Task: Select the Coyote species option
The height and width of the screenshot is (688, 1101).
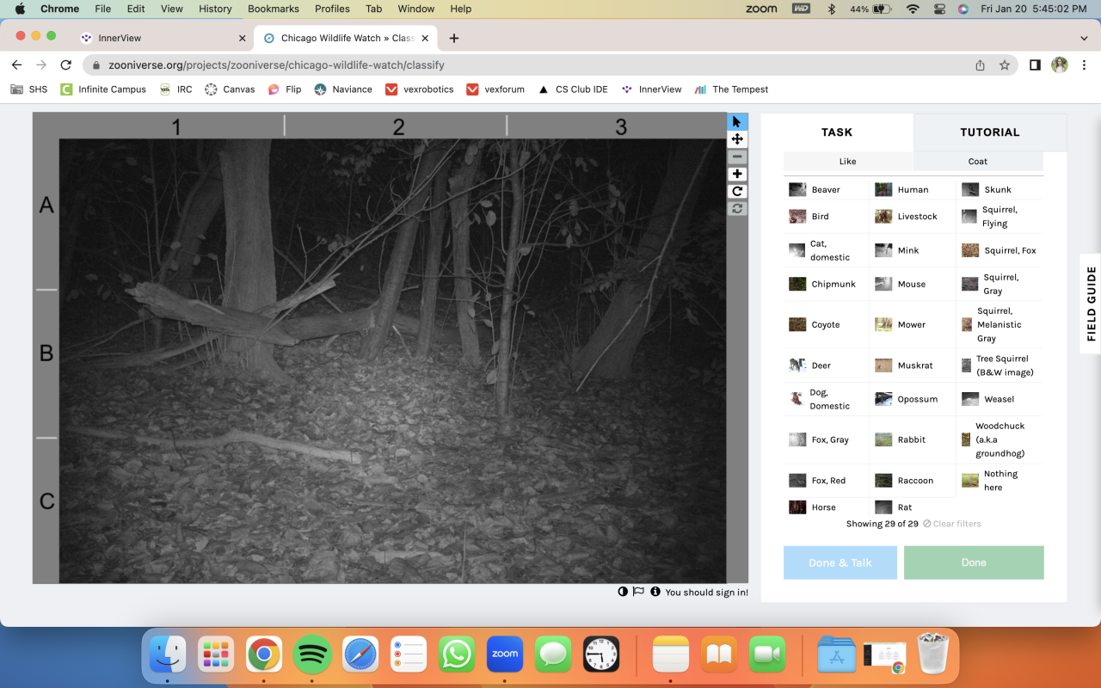Action: (825, 325)
